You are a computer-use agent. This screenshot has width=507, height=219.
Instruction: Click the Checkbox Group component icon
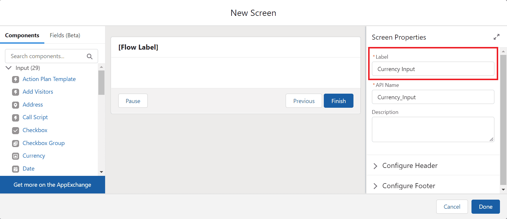16,143
